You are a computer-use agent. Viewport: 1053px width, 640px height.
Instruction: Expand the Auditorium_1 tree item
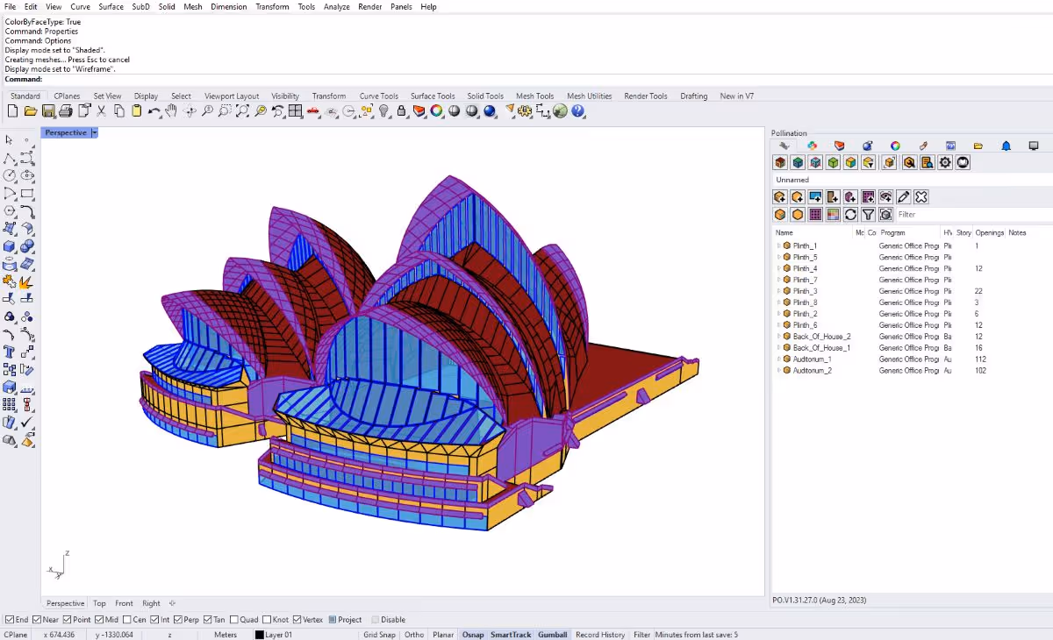(x=778, y=359)
